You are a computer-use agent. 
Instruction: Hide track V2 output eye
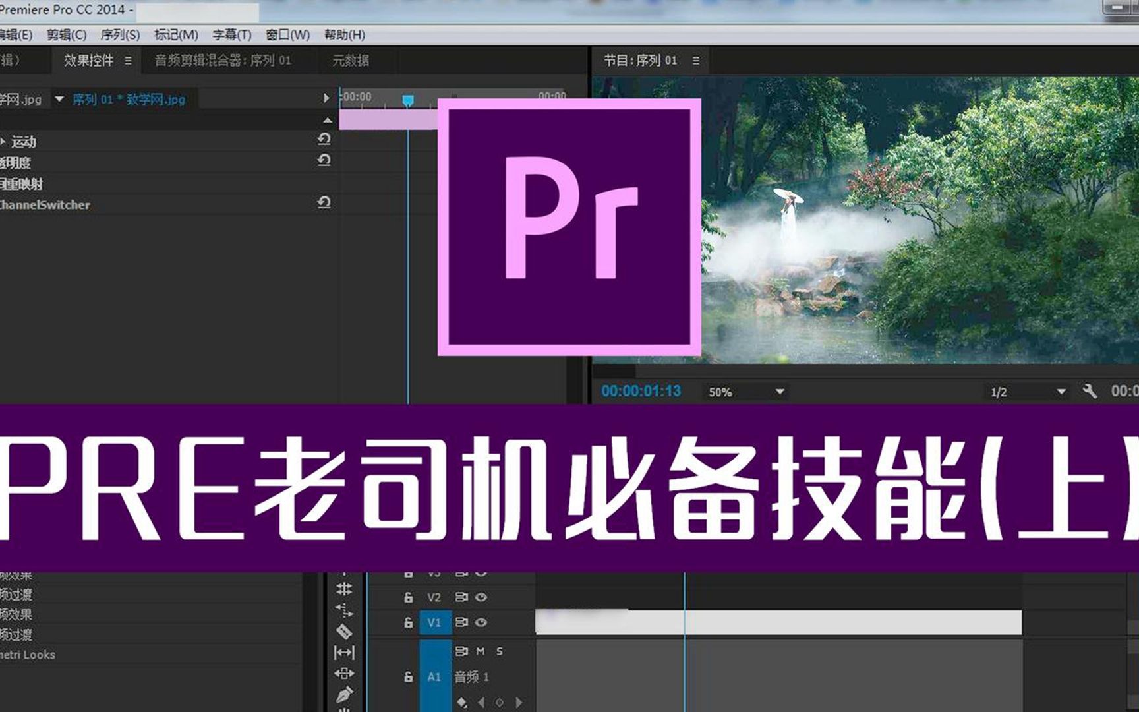coord(481,597)
